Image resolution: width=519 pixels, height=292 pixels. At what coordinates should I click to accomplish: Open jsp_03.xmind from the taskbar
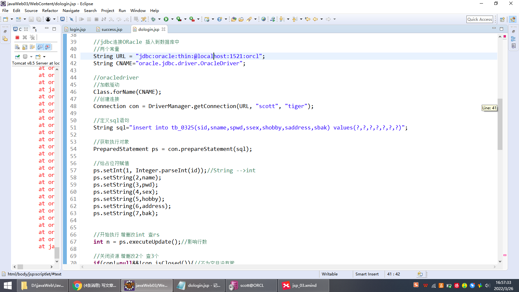click(x=304, y=286)
